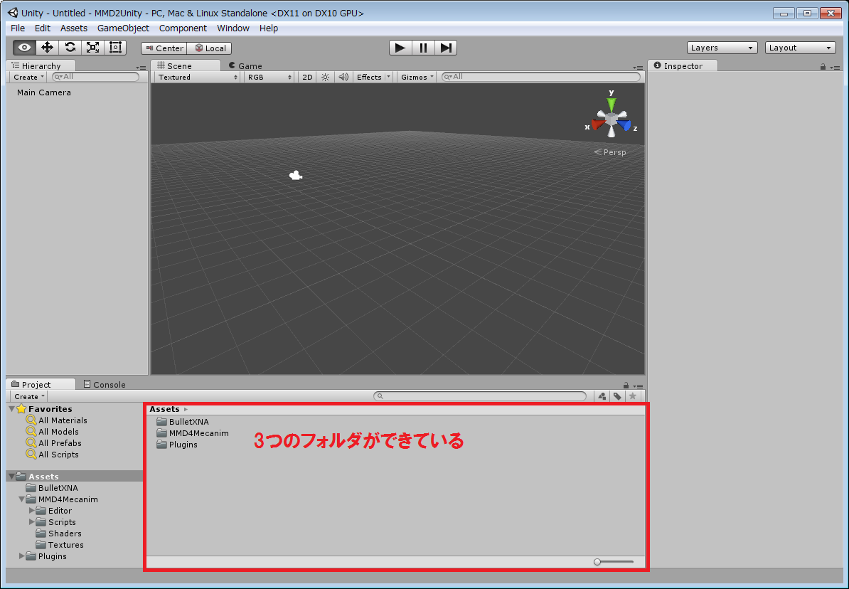Click Search by Label tag icon
The image size is (849, 589).
[616, 396]
